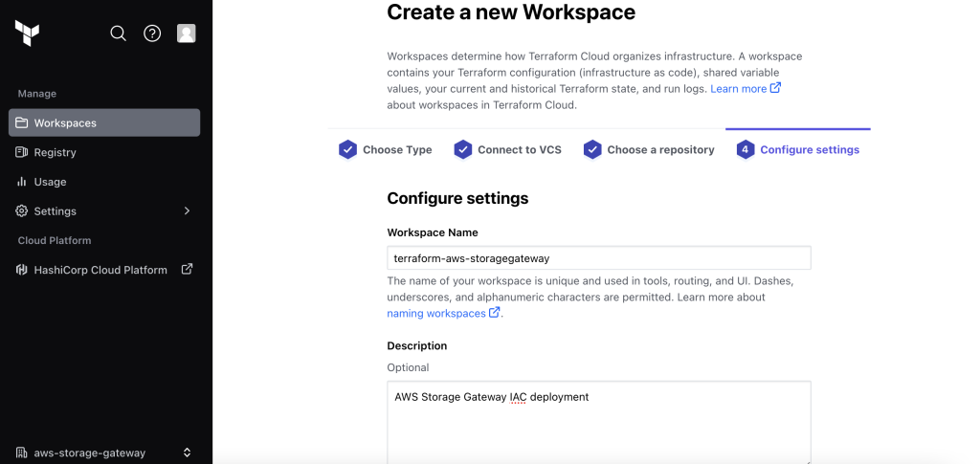The image size is (980, 464).
Task: Go back to Choose Type step
Action: tap(385, 150)
